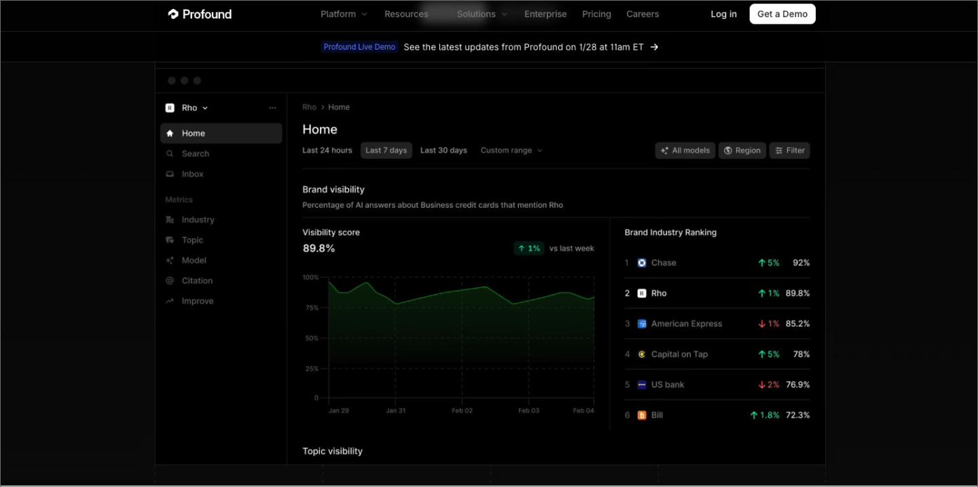
Task: Open Search in the sidebar
Action: pos(221,154)
